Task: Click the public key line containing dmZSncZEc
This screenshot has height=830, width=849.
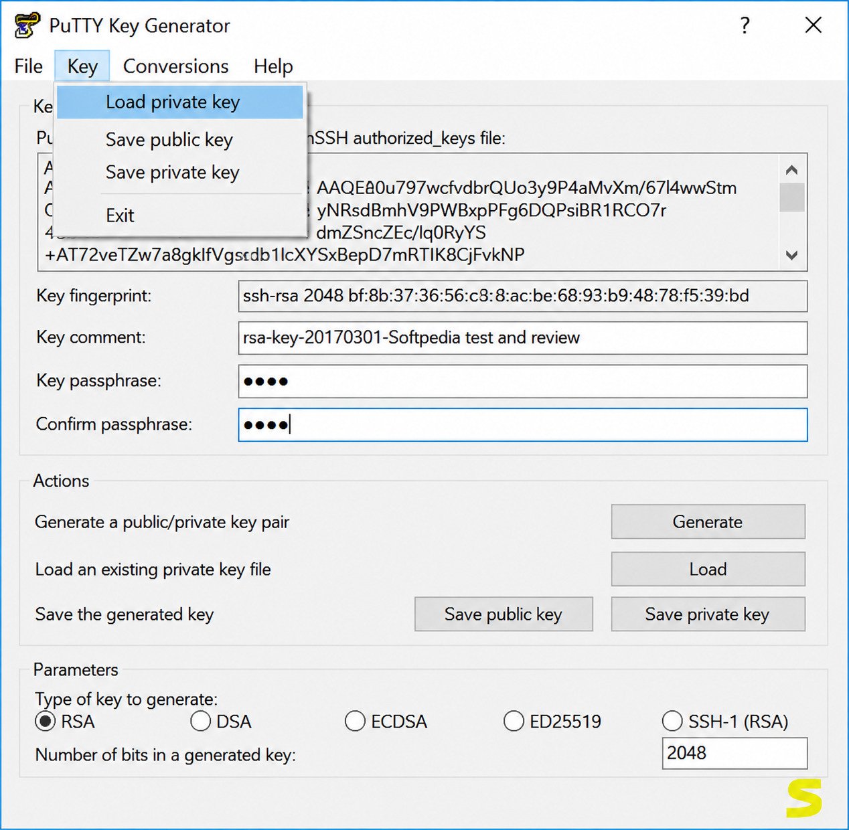Action: point(401,233)
